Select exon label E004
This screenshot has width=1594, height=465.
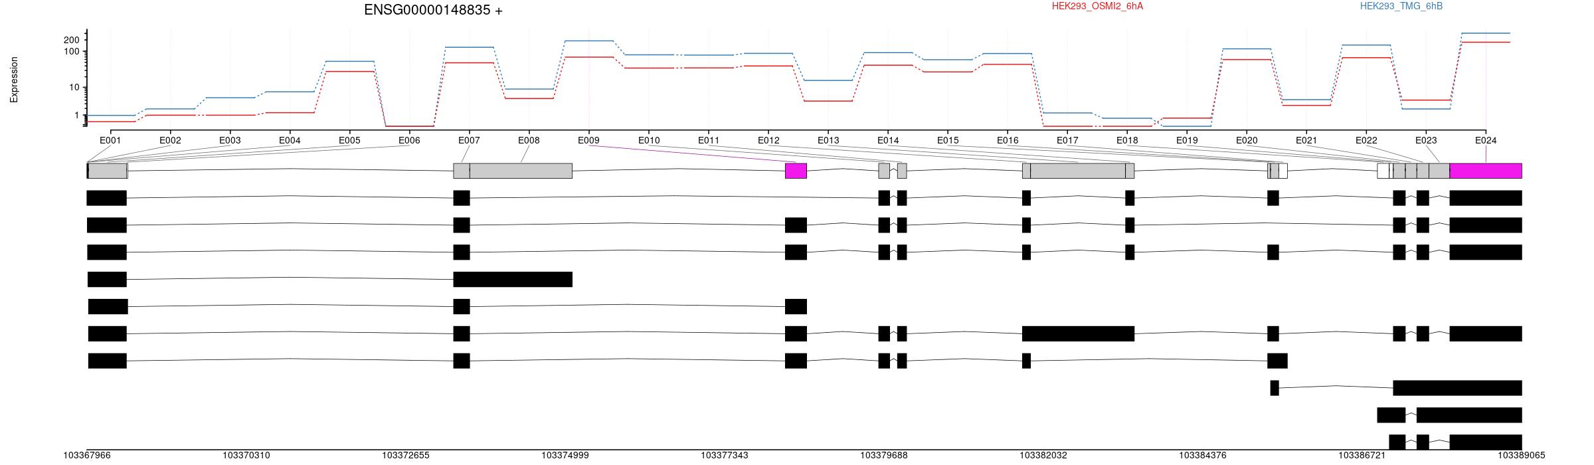[x=290, y=140]
